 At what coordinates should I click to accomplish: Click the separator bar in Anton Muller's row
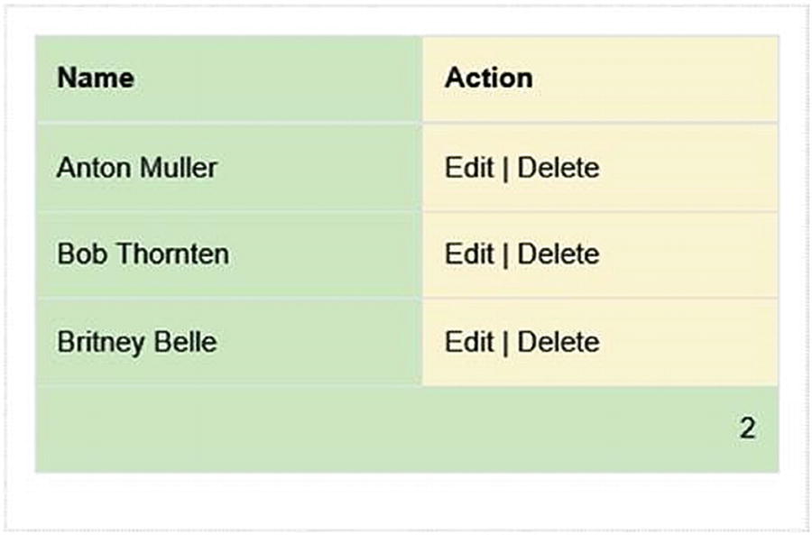505,168
